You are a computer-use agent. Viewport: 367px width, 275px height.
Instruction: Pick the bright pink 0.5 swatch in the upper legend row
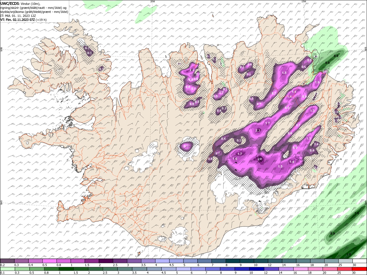pyautogui.click(x=49, y=261)
